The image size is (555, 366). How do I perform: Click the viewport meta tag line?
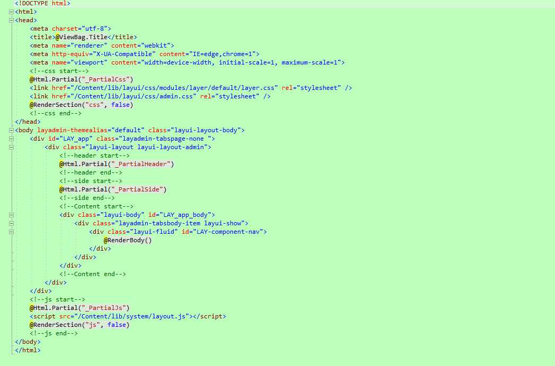point(187,62)
